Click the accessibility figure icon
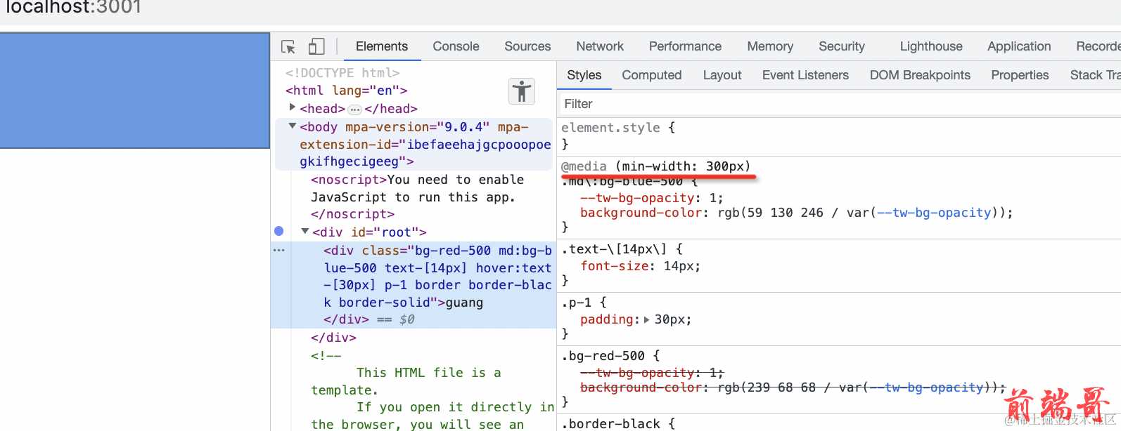This screenshot has width=1121, height=431. tap(522, 91)
